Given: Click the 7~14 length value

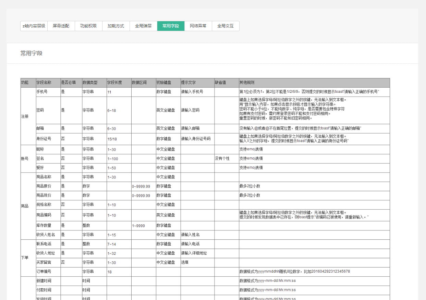Looking at the screenshot, I should pyautogui.click(x=119, y=244).
